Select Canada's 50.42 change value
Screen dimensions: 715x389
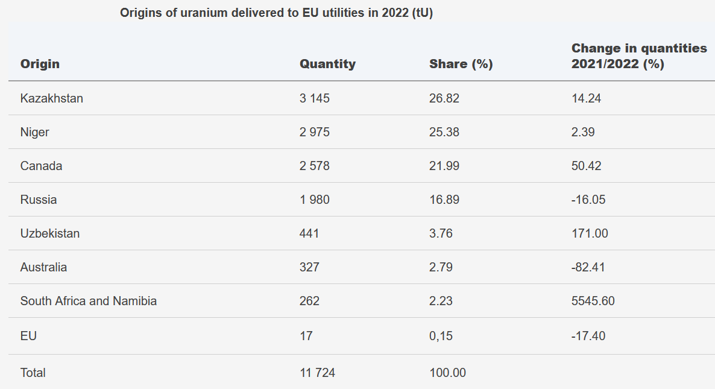click(586, 166)
